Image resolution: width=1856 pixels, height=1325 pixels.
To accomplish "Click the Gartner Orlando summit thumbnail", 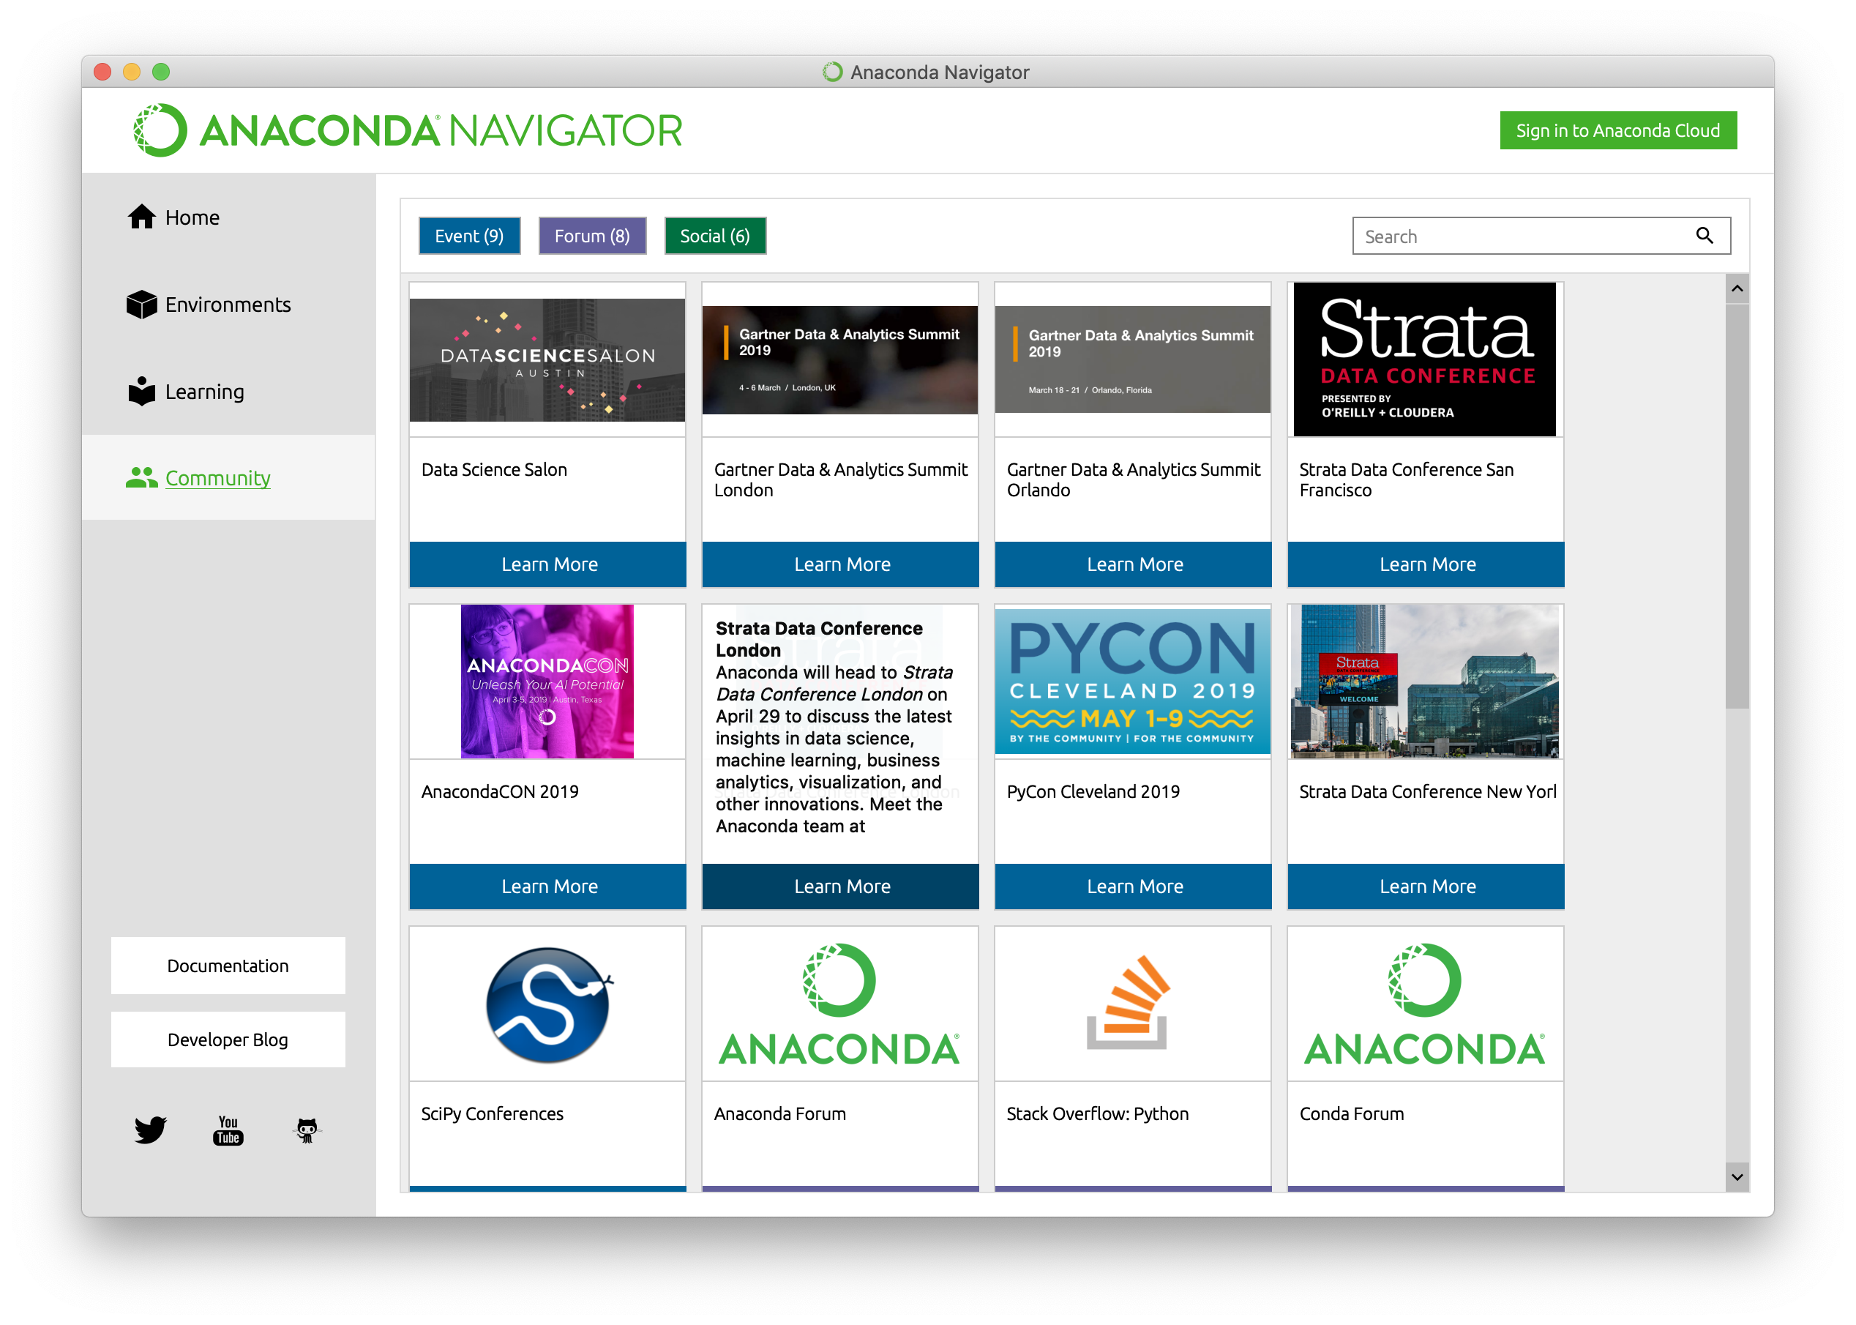I will (x=1133, y=360).
